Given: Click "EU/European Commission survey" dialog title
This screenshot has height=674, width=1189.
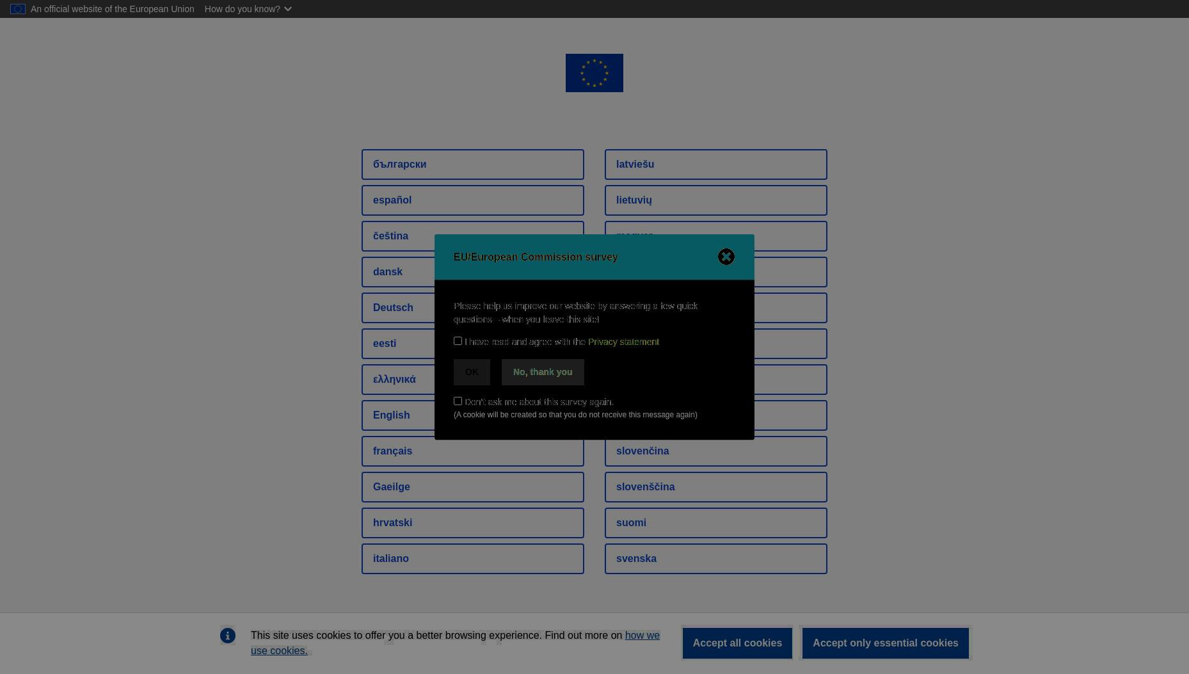Looking at the screenshot, I should click(x=536, y=257).
